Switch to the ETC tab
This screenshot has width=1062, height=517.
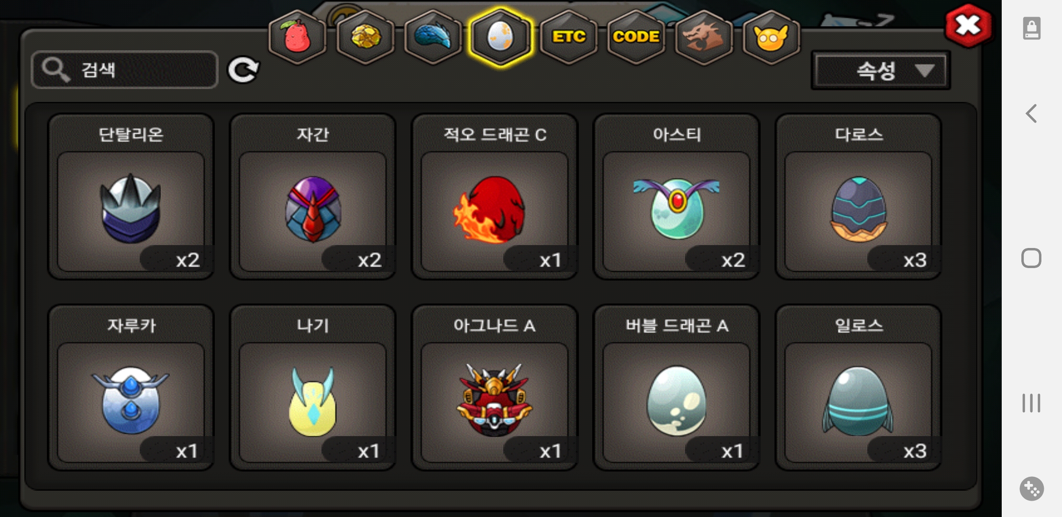point(568,37)
